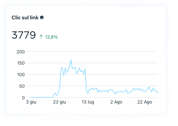Click the 3779 total clicks value

(23, 35)
